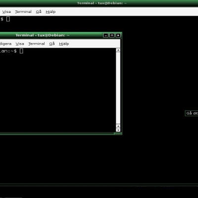The height and width of the screenshot is (198, 198).
Task: Click the Gå dit tooltip button
Action: pos(192,113)
